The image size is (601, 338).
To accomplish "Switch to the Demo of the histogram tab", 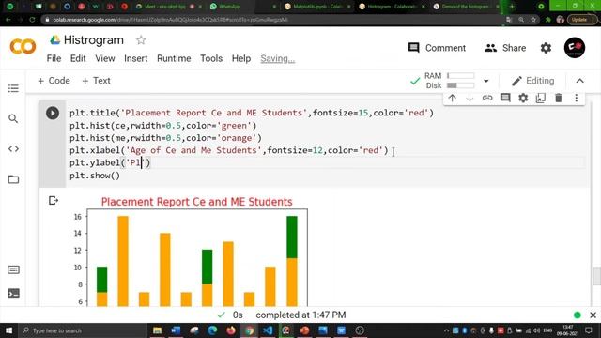I will click(466, 7).
